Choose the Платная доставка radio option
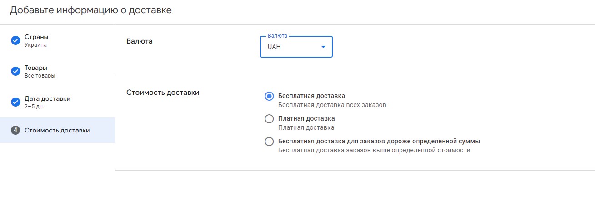Screen dimensions: 595x205 pos(269,119)
